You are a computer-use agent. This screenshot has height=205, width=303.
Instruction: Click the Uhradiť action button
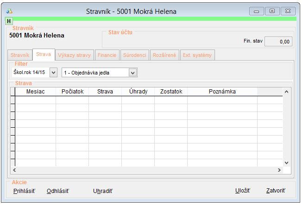pyautogui.click(x=102, y=191)
